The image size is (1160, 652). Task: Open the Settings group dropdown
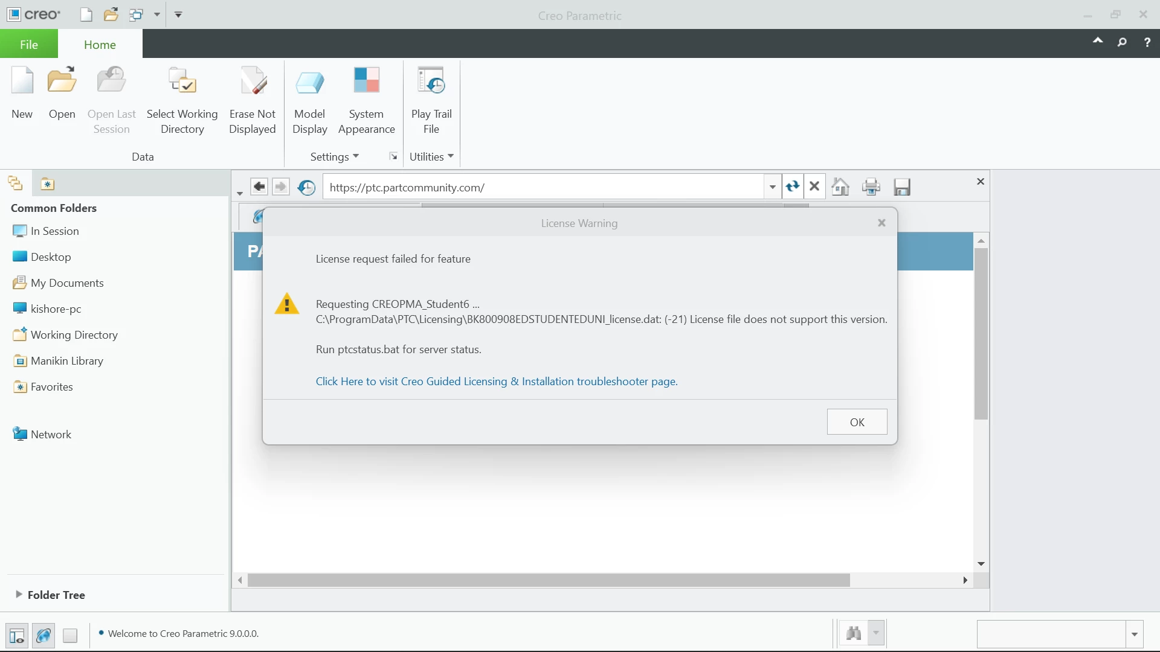334,157
